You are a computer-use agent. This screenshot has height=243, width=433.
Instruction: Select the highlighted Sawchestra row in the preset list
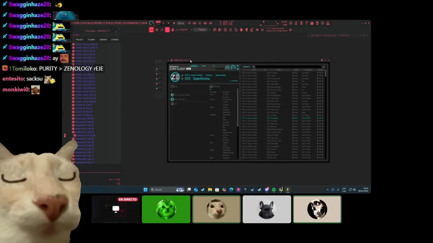coord(282,118)
